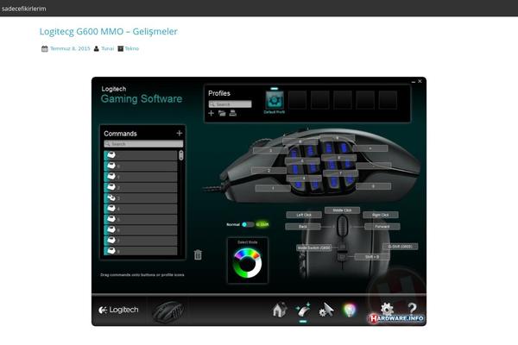
Task: Click the Middle Click button assignment
Action: coord(342,210)
